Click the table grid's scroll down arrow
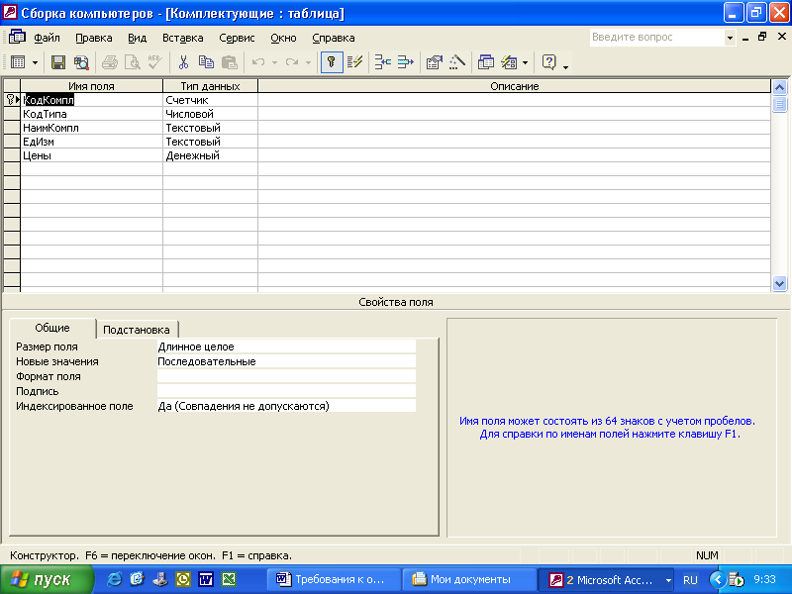Viewport: 792px width, 594px height. 779,283
